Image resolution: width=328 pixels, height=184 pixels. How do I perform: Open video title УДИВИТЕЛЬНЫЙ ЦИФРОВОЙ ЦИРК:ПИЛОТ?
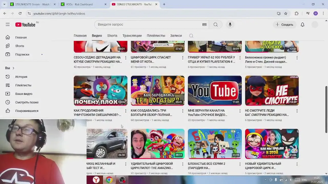(x=152, y=166)
